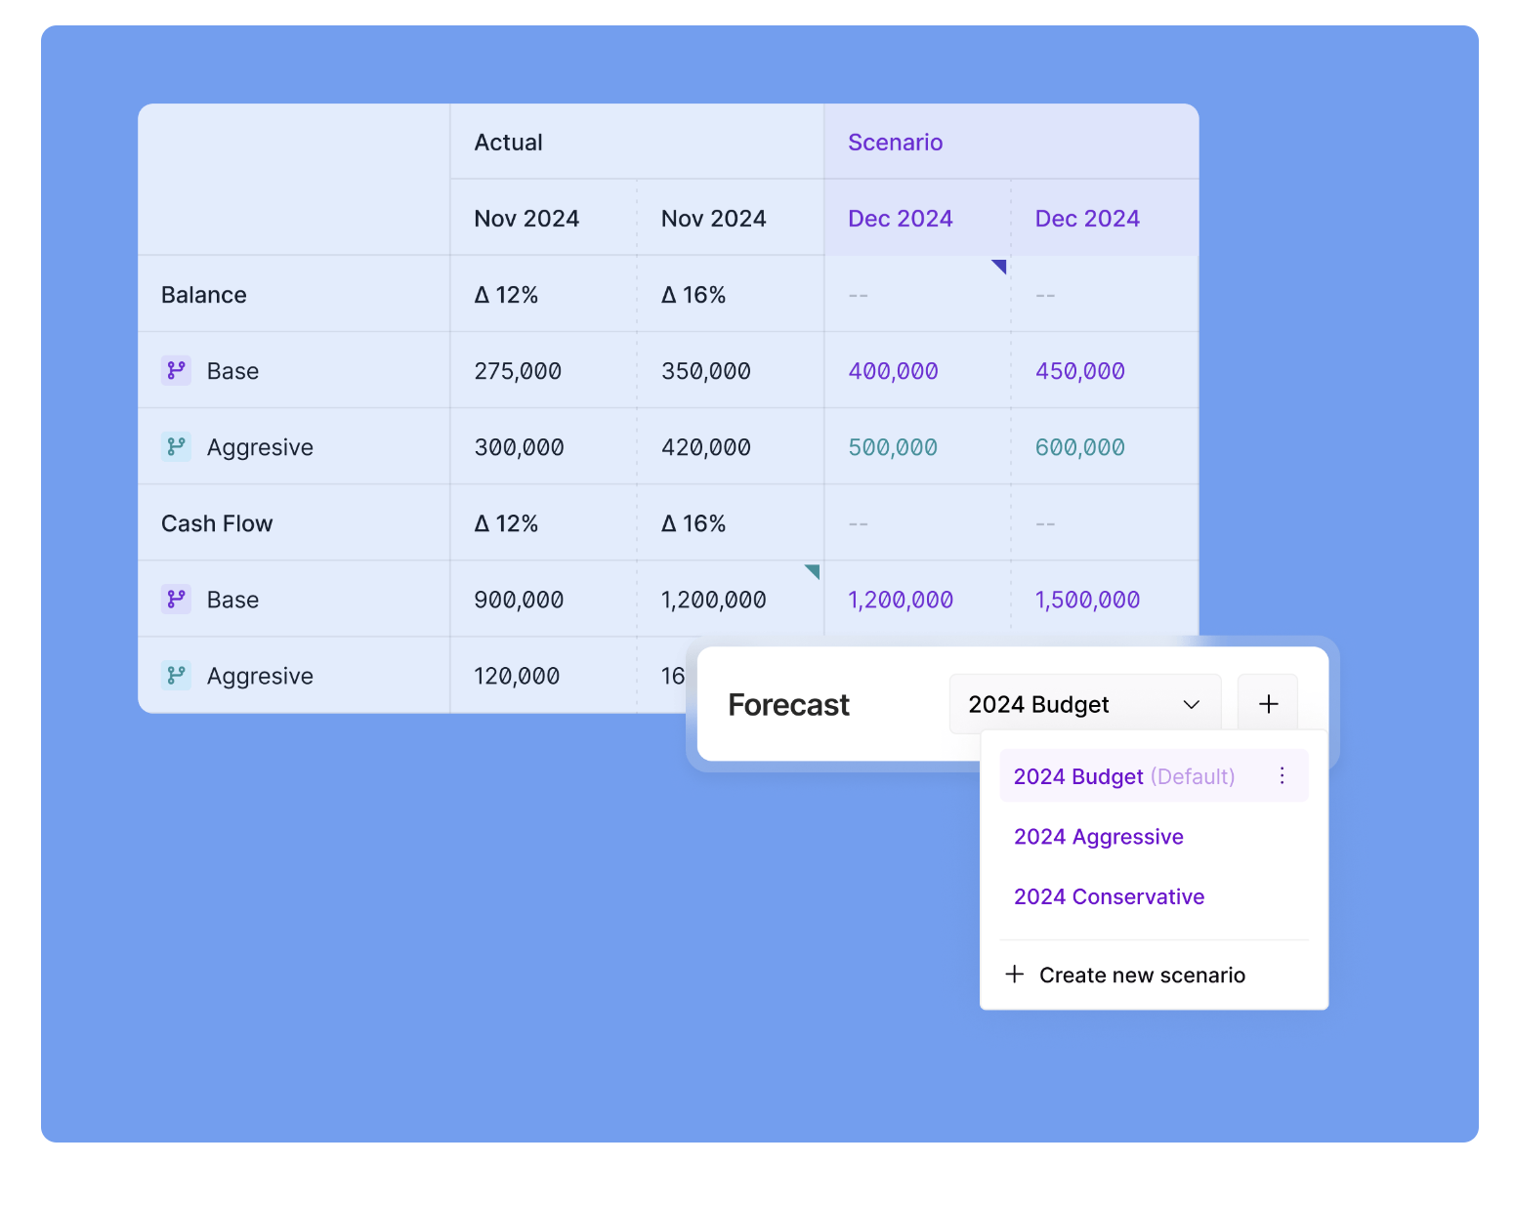The width and height of the screenshot is (1514, 1205).
Task: Click the Cash Flow row label
Action: (x=217, y=523)
